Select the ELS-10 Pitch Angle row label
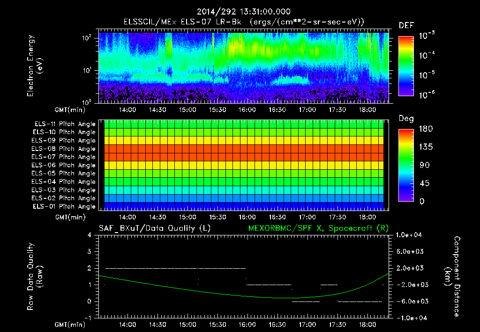 (64, 132)
